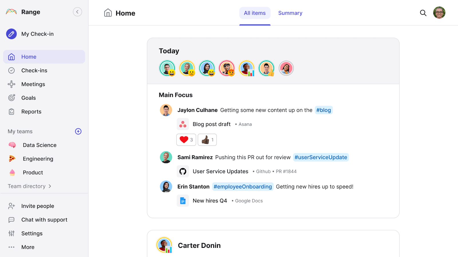Viewport: 458px width, 257px height.
Task: Toggle the heart reaction with 3 count
Action: click(186, 140)
